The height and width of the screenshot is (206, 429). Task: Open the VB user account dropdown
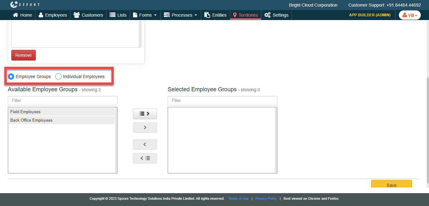[x=410, y=15]
